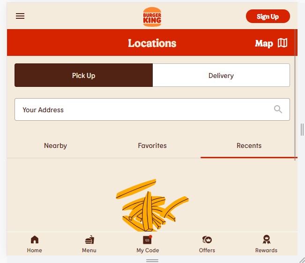
Task: Switch to the Nearby tab
Action: [x=55, y=146]
